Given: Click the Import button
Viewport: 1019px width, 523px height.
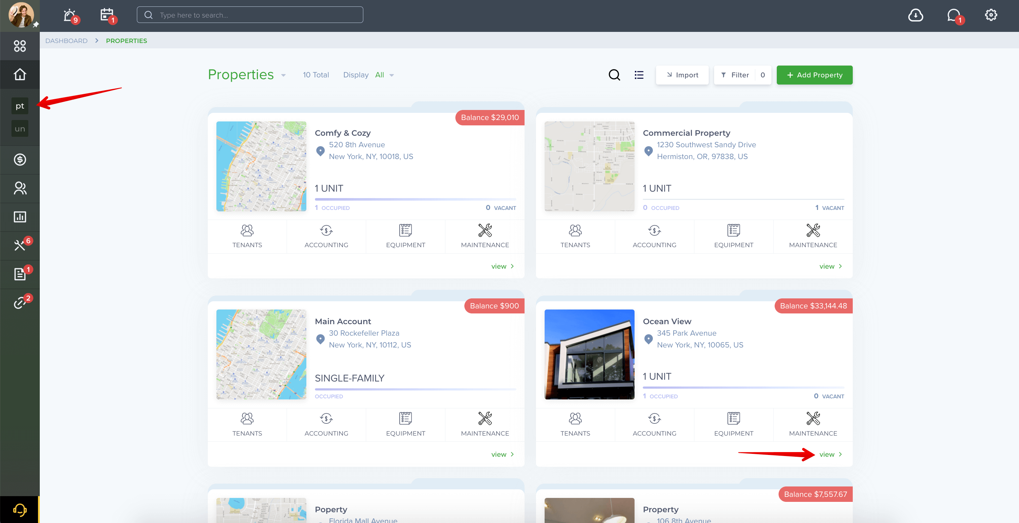Looking at the screenshot, I should [682, 75].
